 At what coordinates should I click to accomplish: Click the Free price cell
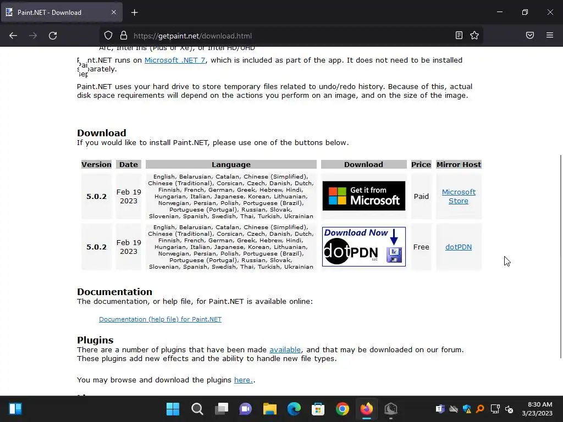(421, 247)
